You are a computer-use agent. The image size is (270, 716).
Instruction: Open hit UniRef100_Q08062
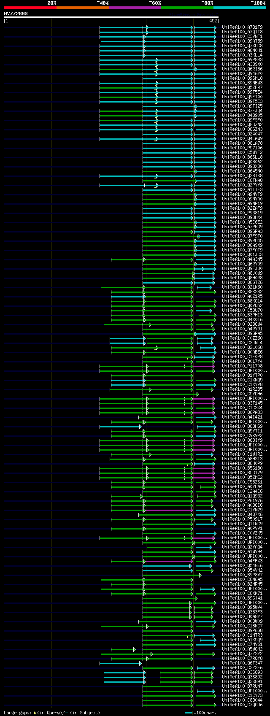tap(242, 162)
